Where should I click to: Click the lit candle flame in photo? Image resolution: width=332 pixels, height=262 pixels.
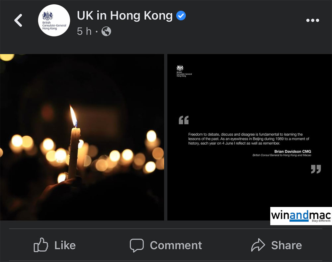coord(73,116)
